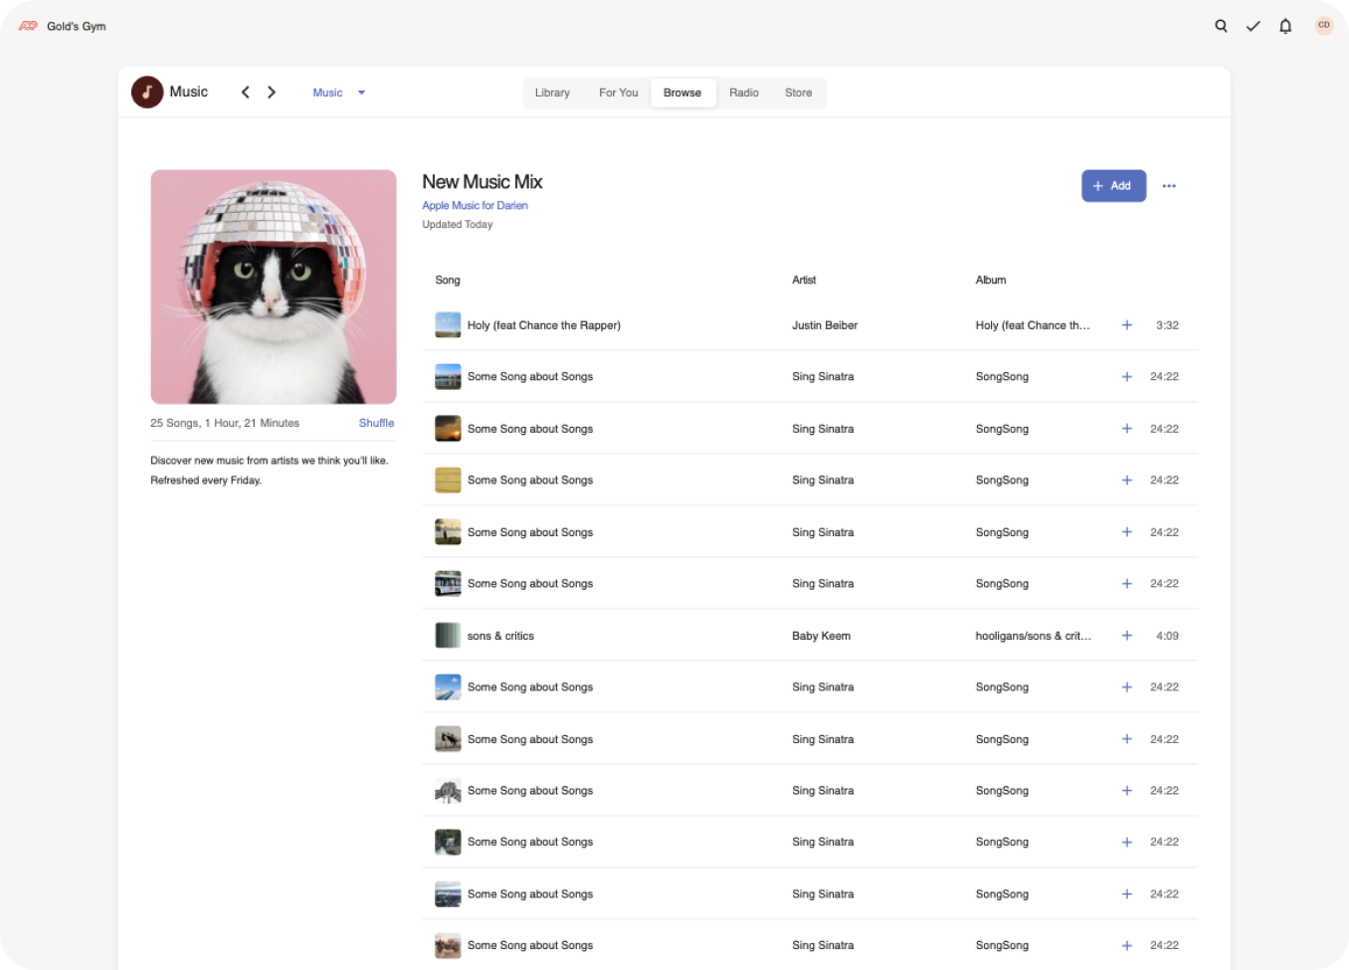Viewport: 1349px width, 970px height.
Task: Switch to the For You tab
Action: [x=618, y=93]
